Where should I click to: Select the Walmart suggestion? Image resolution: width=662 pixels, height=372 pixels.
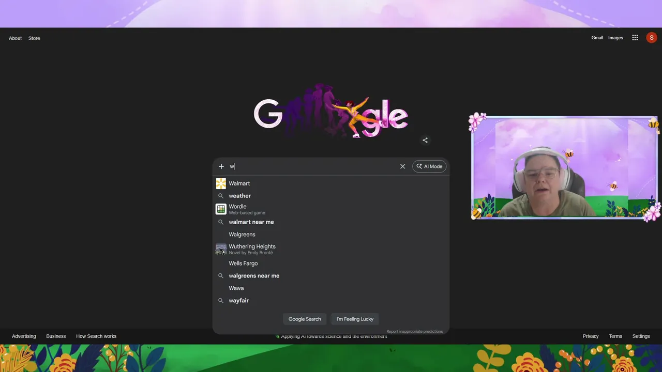coord(331,183)
